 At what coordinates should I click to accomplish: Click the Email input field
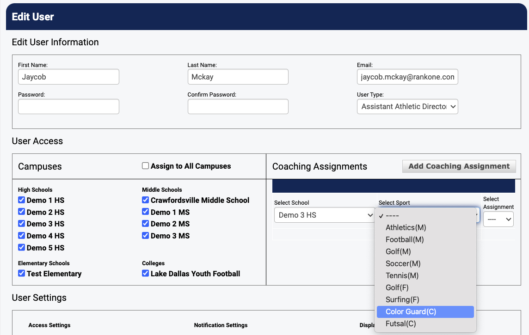(407, 77)
